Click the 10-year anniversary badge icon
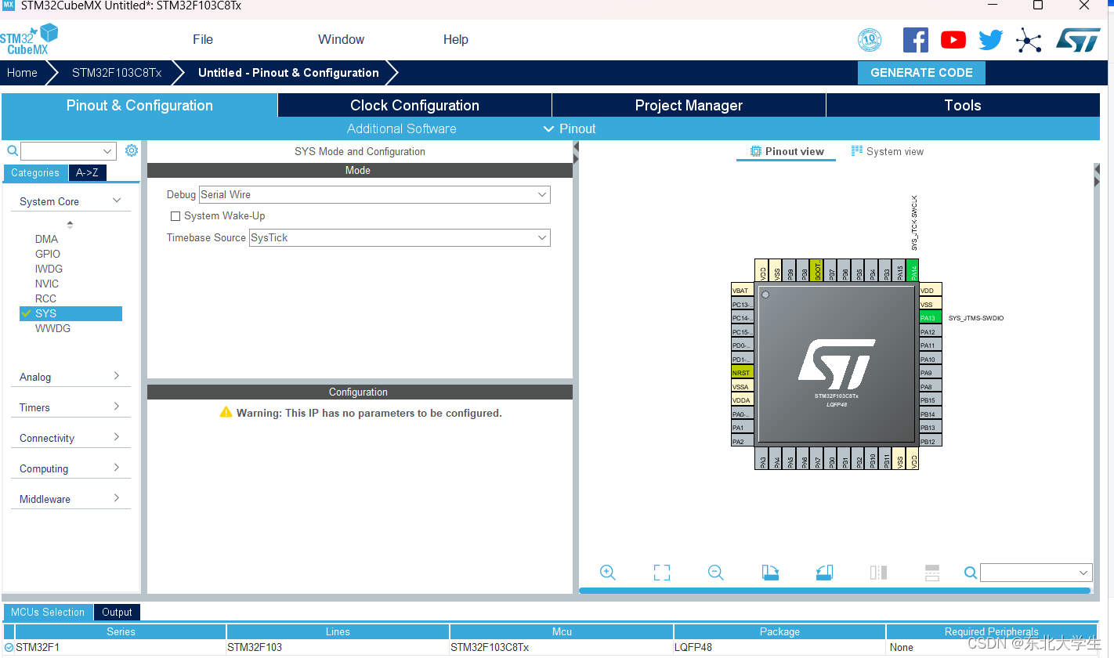Viewport: 1114px width, 658px height. (870, 40)
